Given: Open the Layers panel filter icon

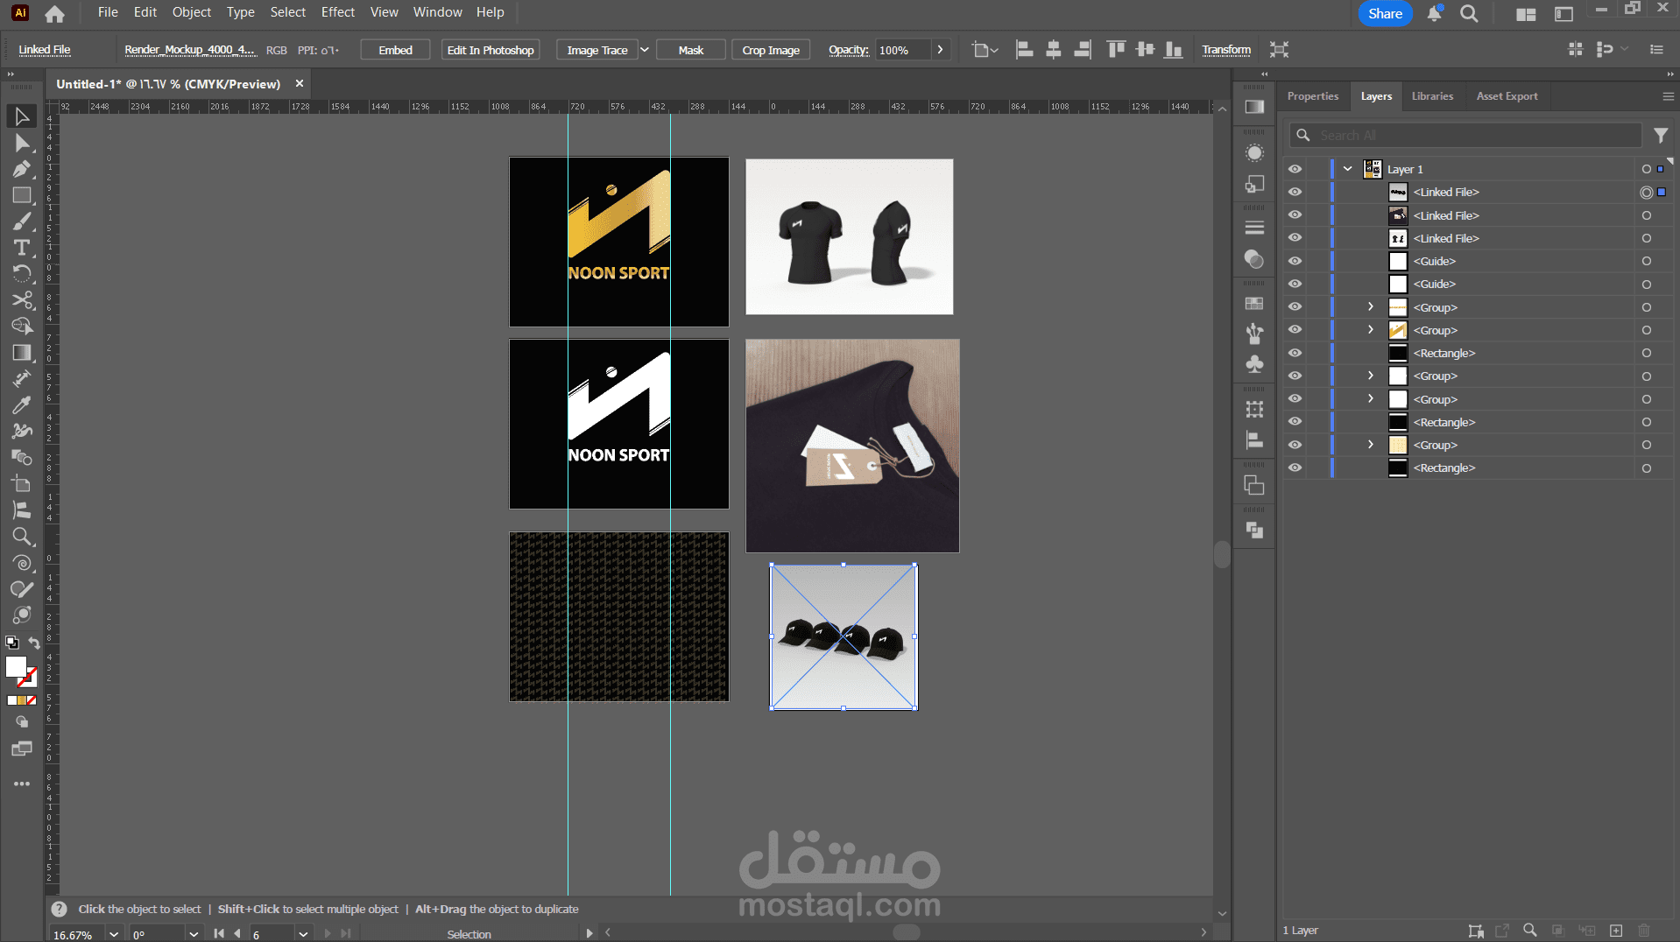Looking at the screenshot, I should coord(1661,136).
